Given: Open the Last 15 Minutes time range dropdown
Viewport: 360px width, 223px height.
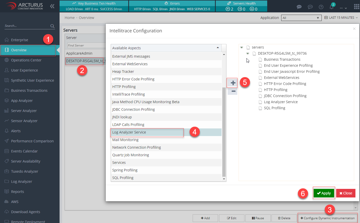Looking at the screenshot, I should click(x=341, y=18).
